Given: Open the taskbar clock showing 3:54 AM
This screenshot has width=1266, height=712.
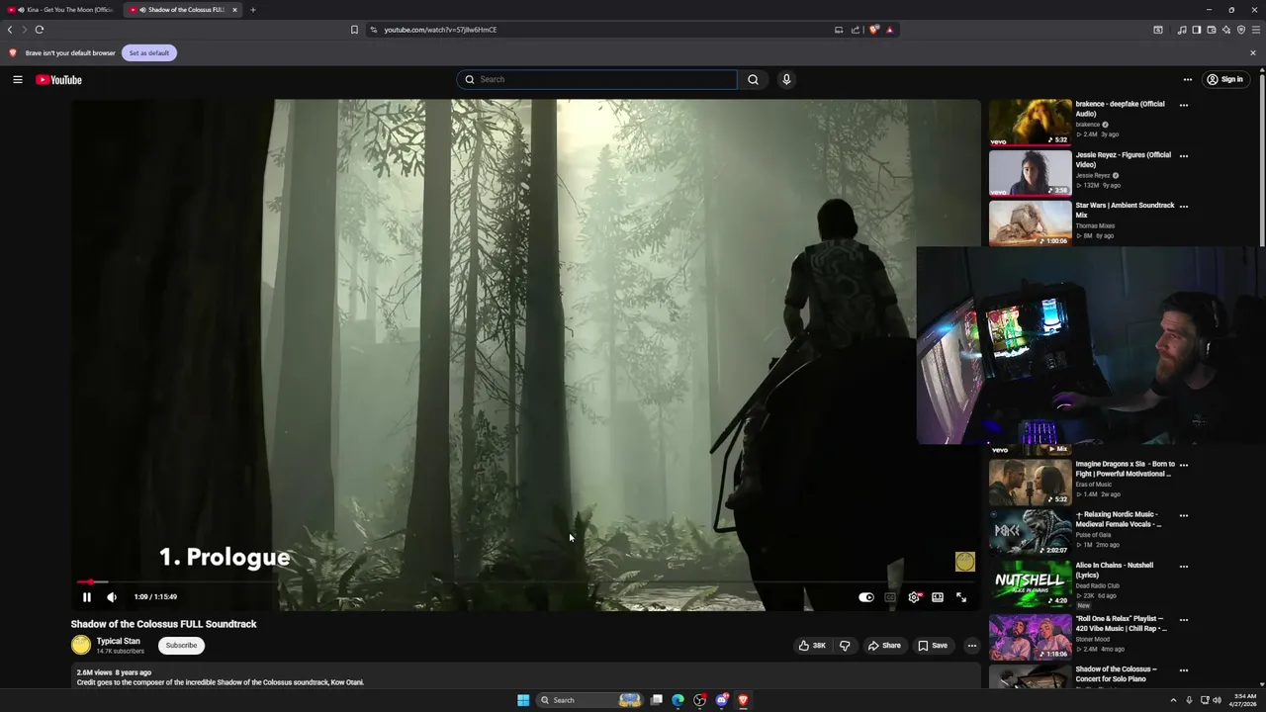Looking at the screenshot, I should tap(1243, 700).
